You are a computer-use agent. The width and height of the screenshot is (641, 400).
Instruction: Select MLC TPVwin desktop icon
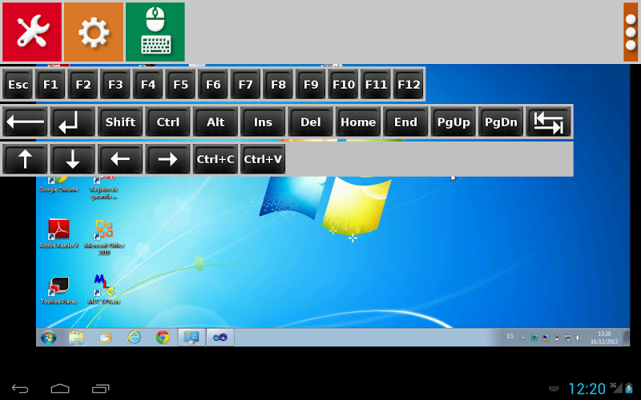(104, 290)
